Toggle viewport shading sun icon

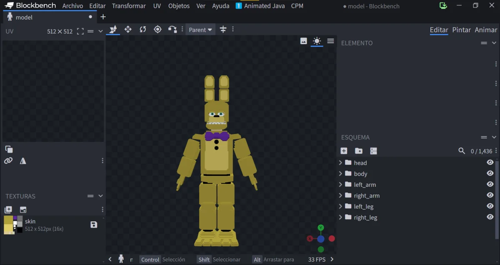[317, 41]
